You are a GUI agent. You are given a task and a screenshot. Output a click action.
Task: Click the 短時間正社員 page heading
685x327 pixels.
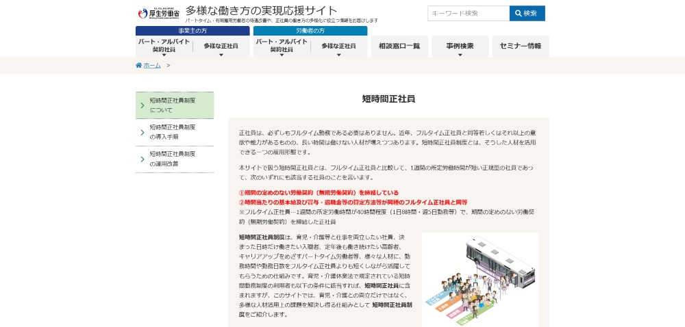click(x=389, y=99)
